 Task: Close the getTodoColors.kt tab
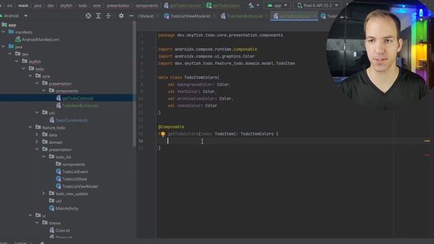(x=314, y=16)
